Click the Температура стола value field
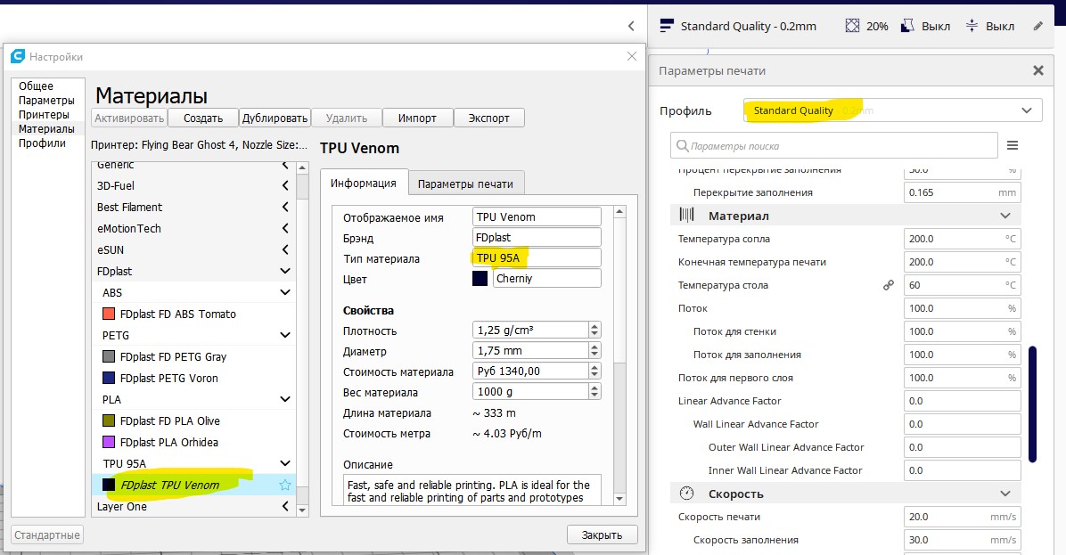This screenshot has height=555, width=1066. pyautogui.click(x=962, y=285)
